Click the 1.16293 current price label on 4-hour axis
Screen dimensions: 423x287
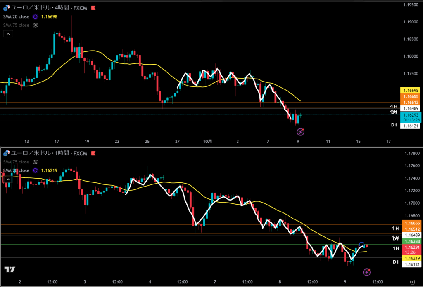(410, 115)
